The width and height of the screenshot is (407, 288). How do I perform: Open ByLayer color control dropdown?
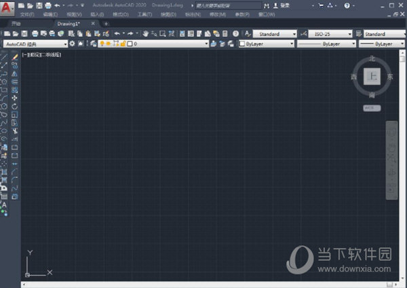(x=267, y=43)
